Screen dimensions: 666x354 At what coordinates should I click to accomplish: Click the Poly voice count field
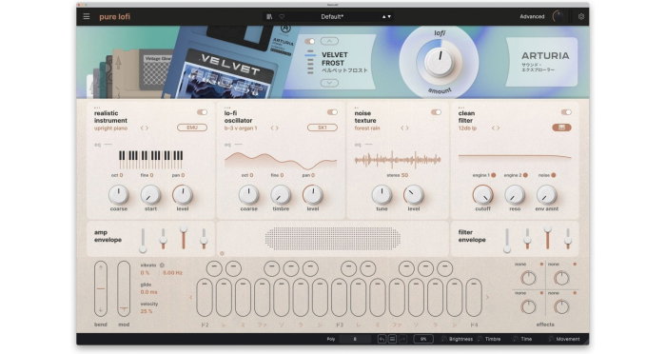pyautogui.click(x=355, y=339)
